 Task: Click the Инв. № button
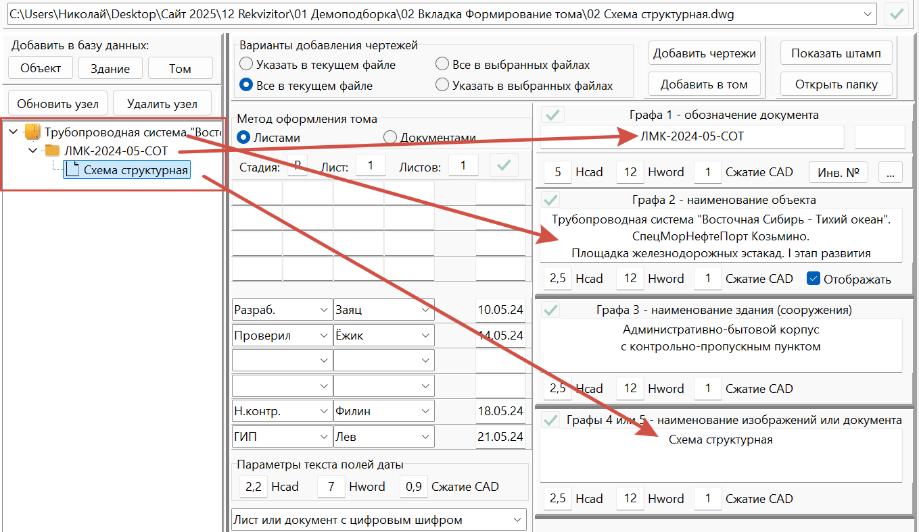click(x=839, y=172)
